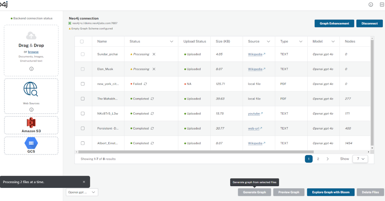Cancel processing for Elon_Musk
Image resolution: width=385 pixels, height=201 pixels.
[x=154, y=69]
